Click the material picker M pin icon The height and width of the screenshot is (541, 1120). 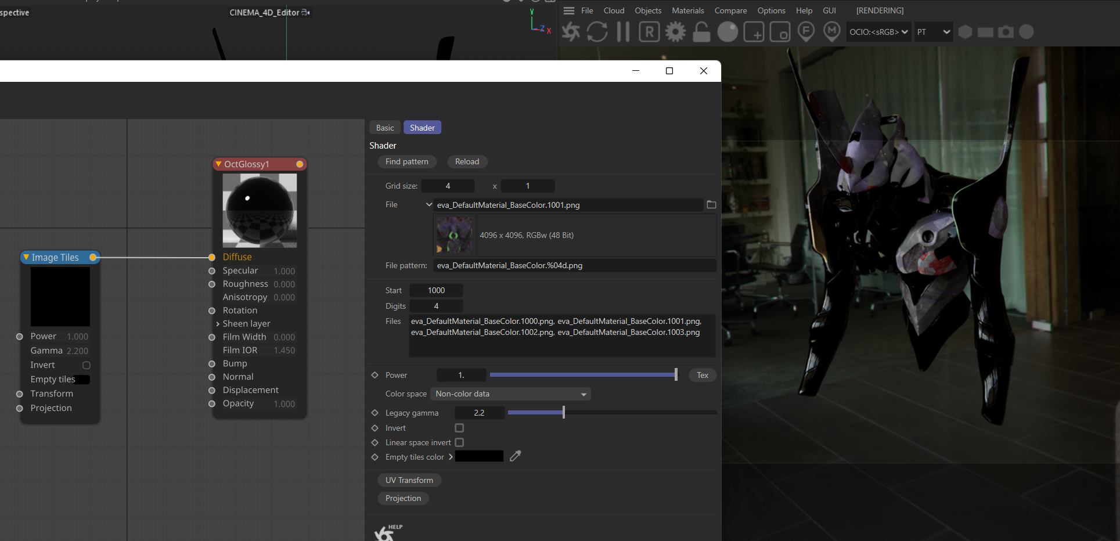(831, 32)
